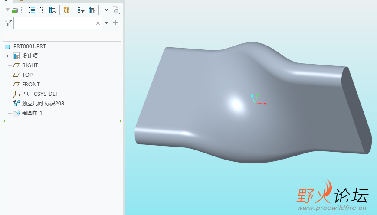The height and width of the screenshot is (215, 377).
Task: Select 独立几何 标识208 feature
Action: coord(43,104)
